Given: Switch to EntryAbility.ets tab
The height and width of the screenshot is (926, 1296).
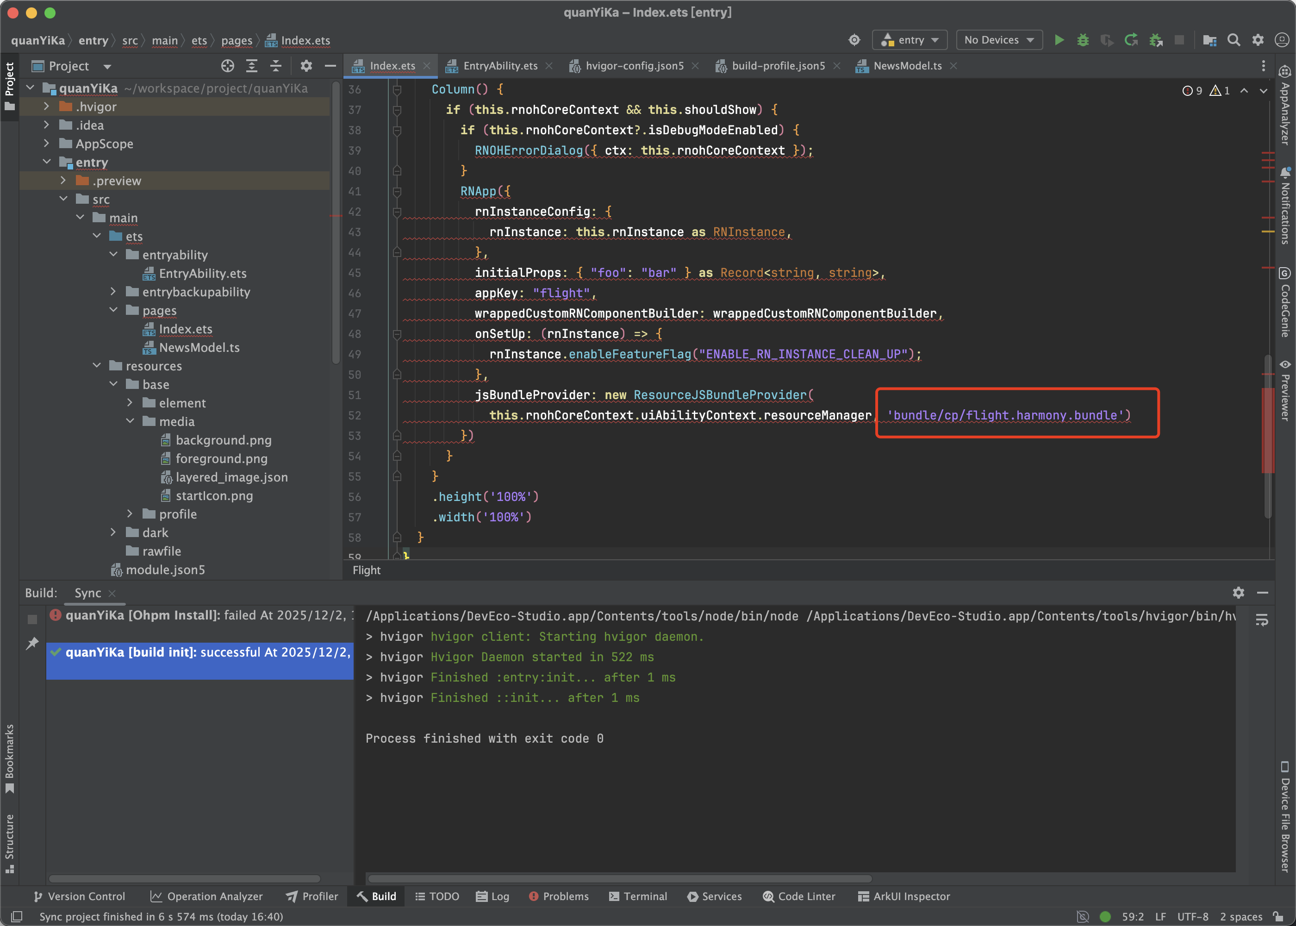Looking at the screenshot, I should point(499,66).
